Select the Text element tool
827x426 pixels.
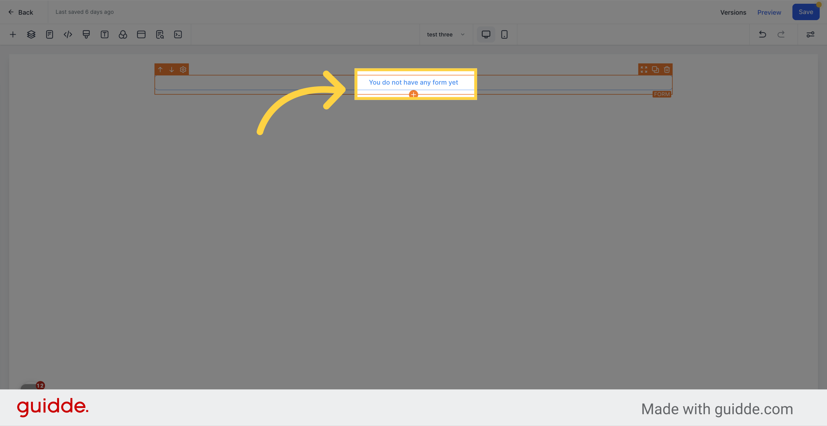[104, 34]
